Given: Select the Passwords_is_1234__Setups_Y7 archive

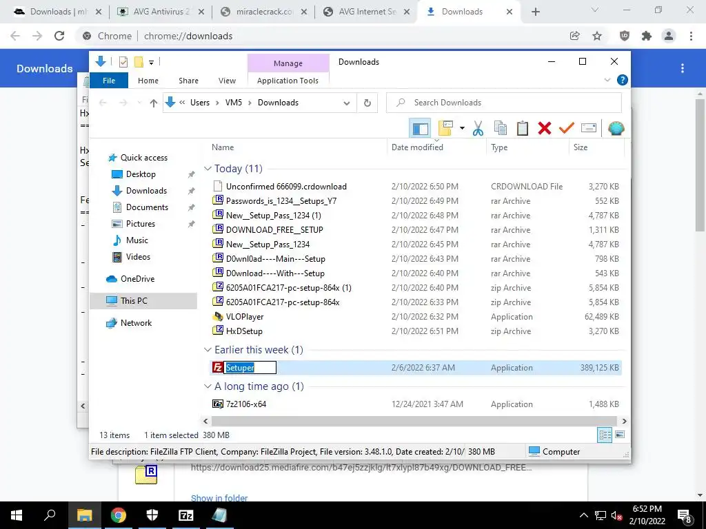Looking at the screenshot, I should coord(281,201).
